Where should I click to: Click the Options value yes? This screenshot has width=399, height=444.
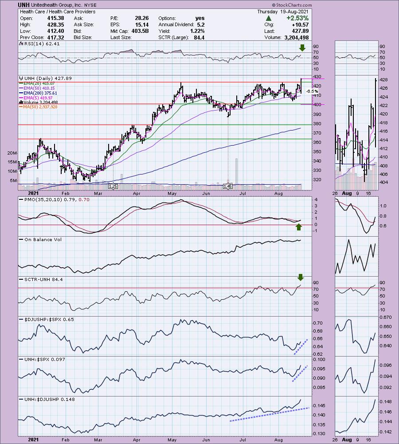[200, 18]
